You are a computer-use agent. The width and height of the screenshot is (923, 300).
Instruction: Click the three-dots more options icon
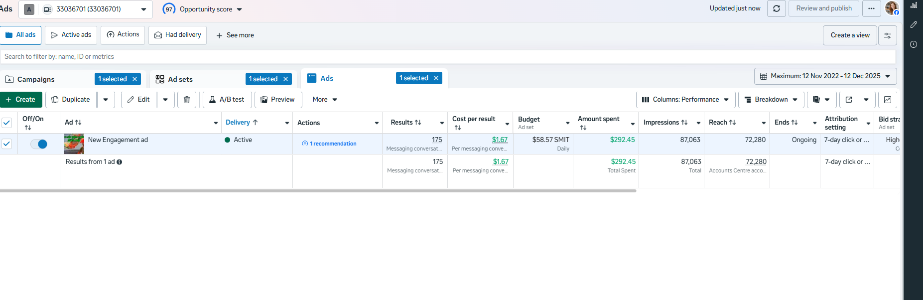tap(871, 8)
